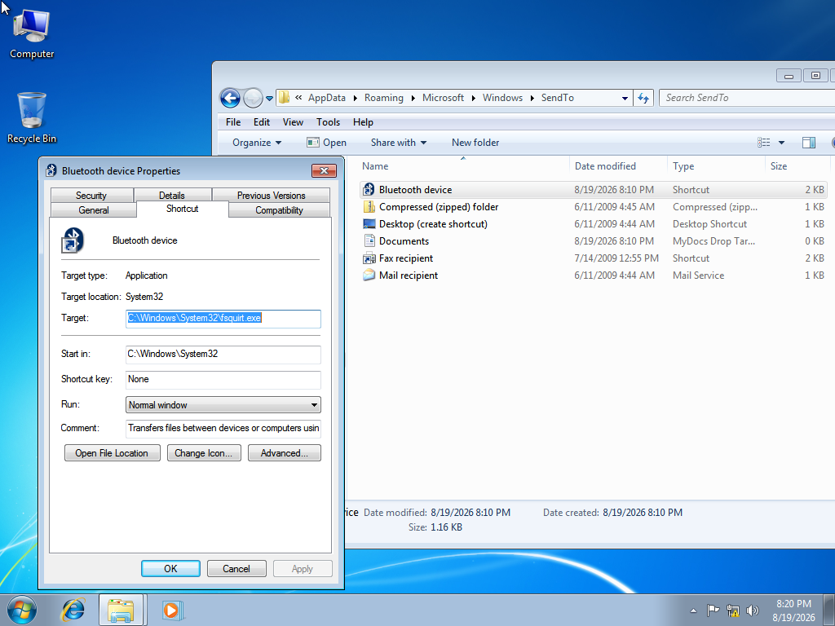Open the Compatibility tab
This screenshot has width=835, height=626.
pos(279,210)
